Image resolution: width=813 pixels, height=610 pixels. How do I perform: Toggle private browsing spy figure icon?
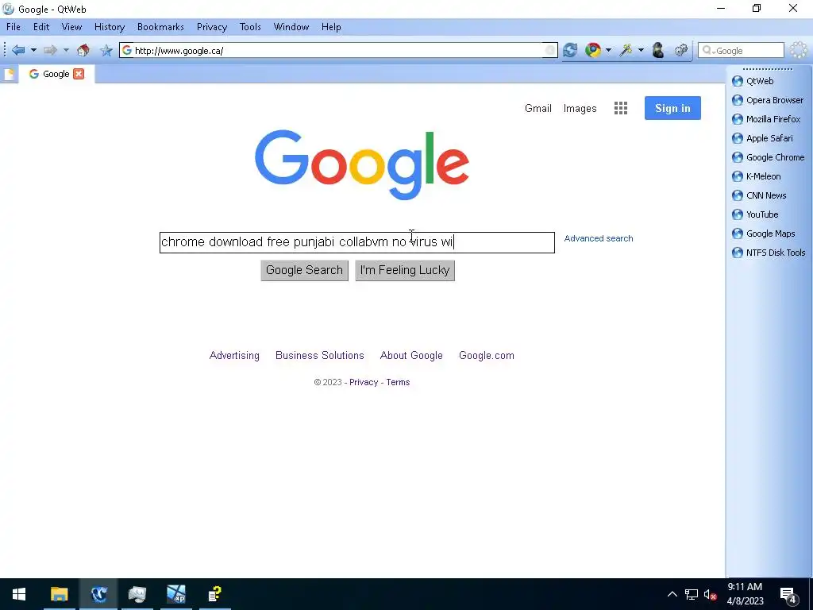pyautogui.click(x=658, y=50)
